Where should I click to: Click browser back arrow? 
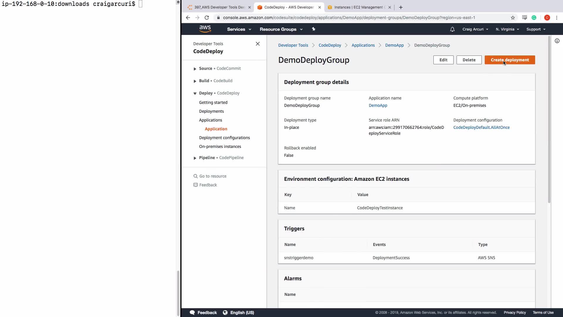[188, 18]
